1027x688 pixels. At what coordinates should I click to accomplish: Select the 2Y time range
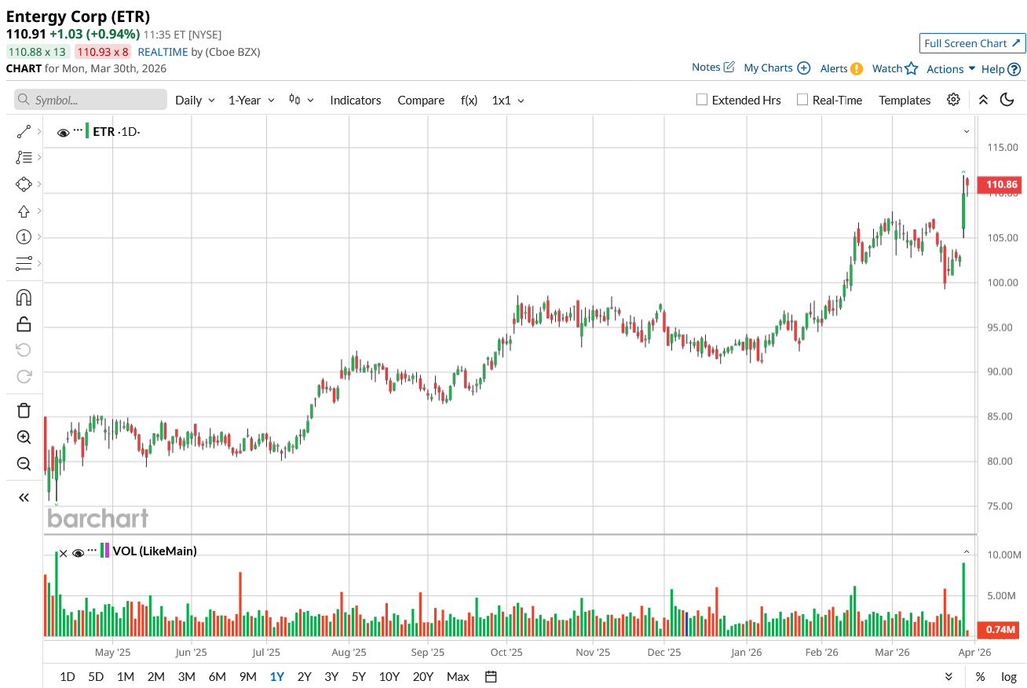coord(304,676)
